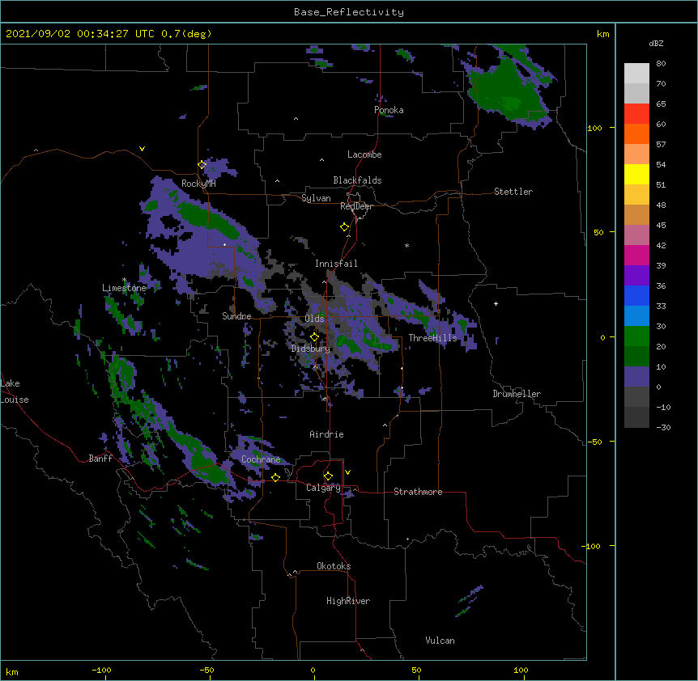The height and width of the screenshot is (681, 698).
Task: Click the Banff label
Action: pyautogui.click(x=100, y=459)
